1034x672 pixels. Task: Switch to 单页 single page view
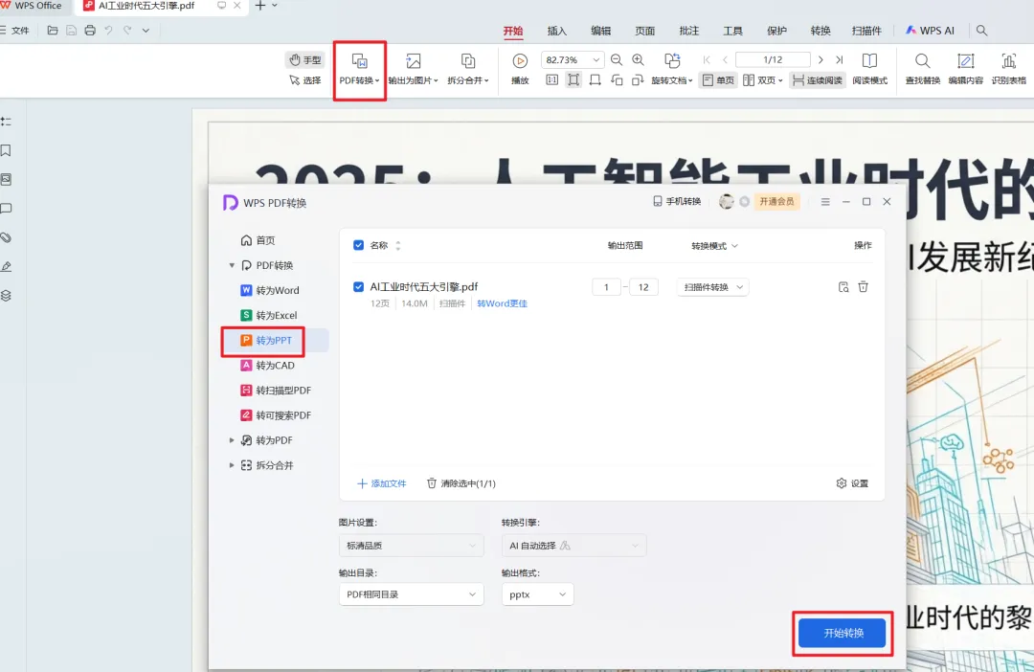pyautogui.click(x=718, y=80)
